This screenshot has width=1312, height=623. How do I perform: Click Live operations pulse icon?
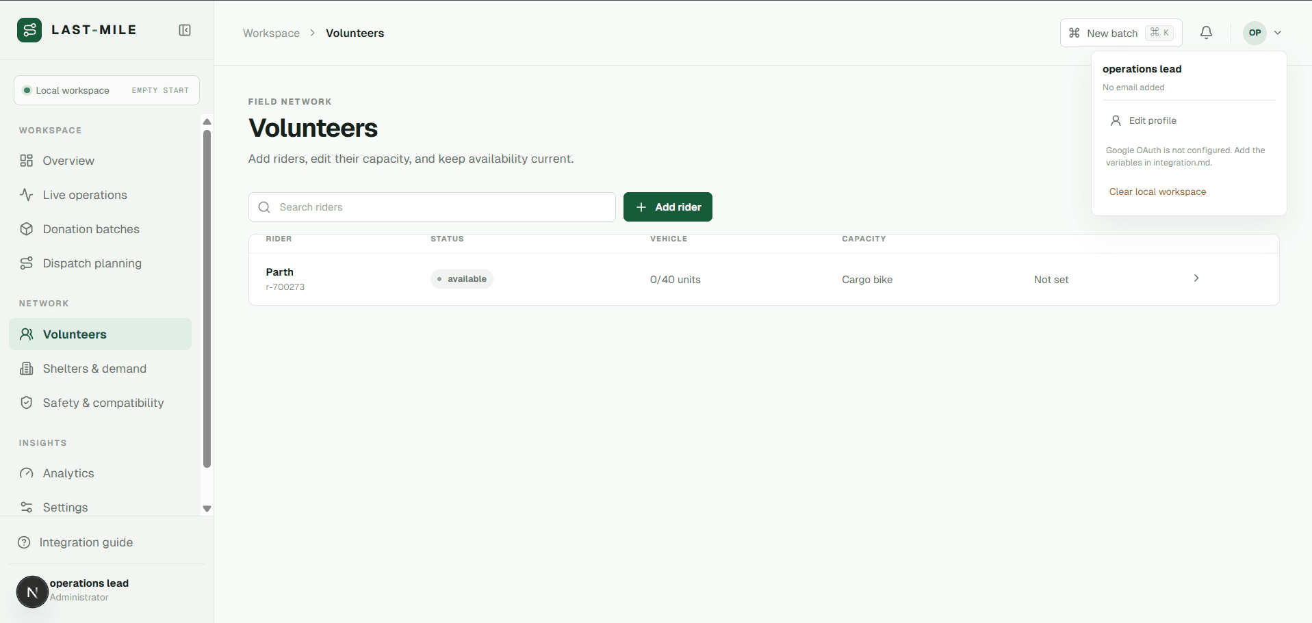pos(27,195)
